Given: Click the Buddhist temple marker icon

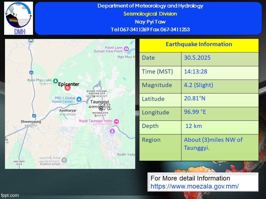Looking at the screenshot, I should [64, 160].
